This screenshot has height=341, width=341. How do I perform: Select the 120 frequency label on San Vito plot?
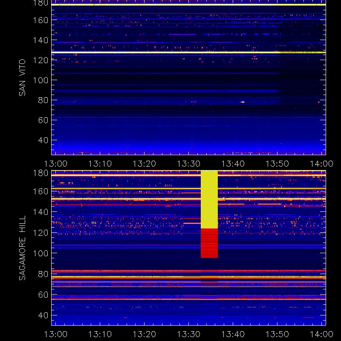pyautogui.click(x=40, y=60)
